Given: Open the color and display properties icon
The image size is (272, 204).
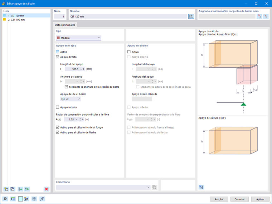Looking at the screenshot, I should point(26,199).
